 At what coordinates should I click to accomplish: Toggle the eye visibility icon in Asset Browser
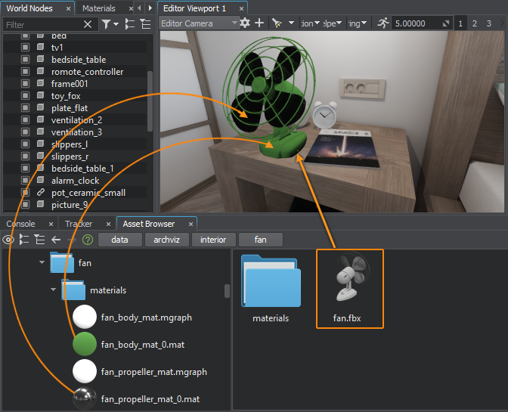click(x=8, y=240)
